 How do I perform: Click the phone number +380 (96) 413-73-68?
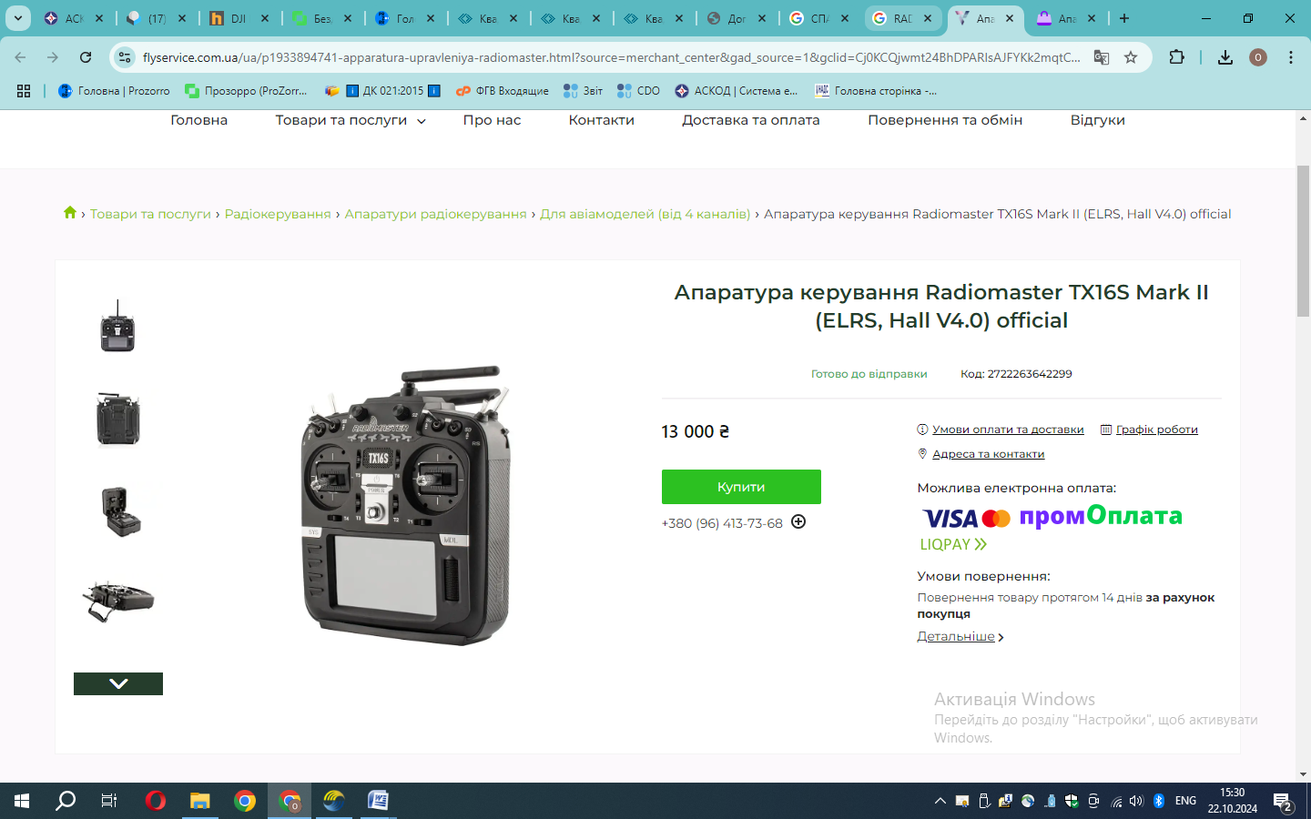point(722,523)
